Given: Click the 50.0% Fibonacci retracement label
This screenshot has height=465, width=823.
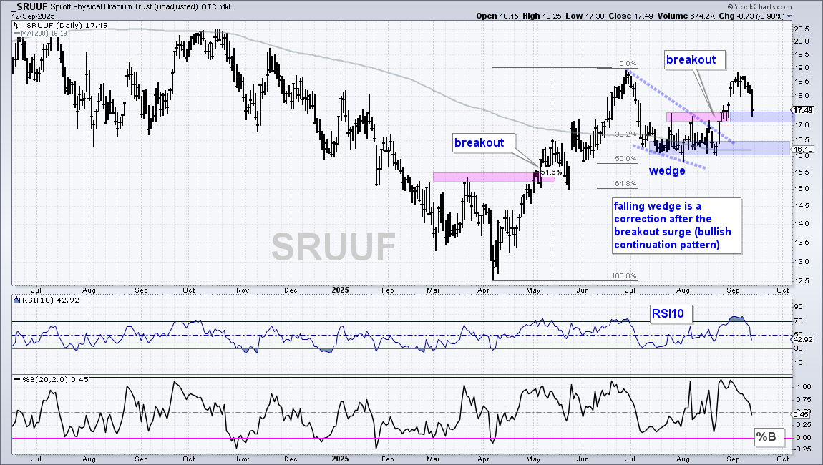Looking at the screenshot, I should tap(625, 159).
